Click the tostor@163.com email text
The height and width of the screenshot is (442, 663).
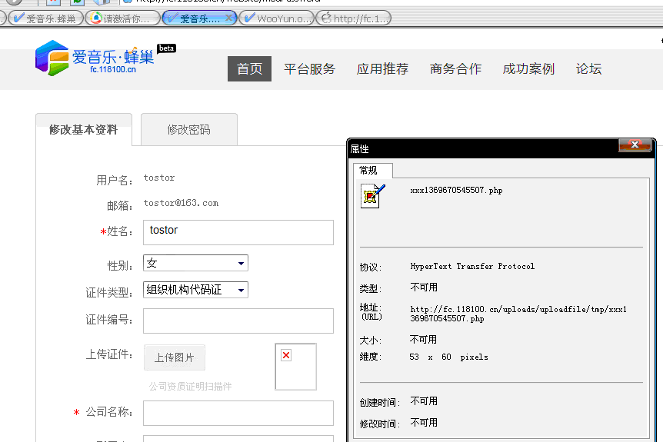(x=181, y=203)
